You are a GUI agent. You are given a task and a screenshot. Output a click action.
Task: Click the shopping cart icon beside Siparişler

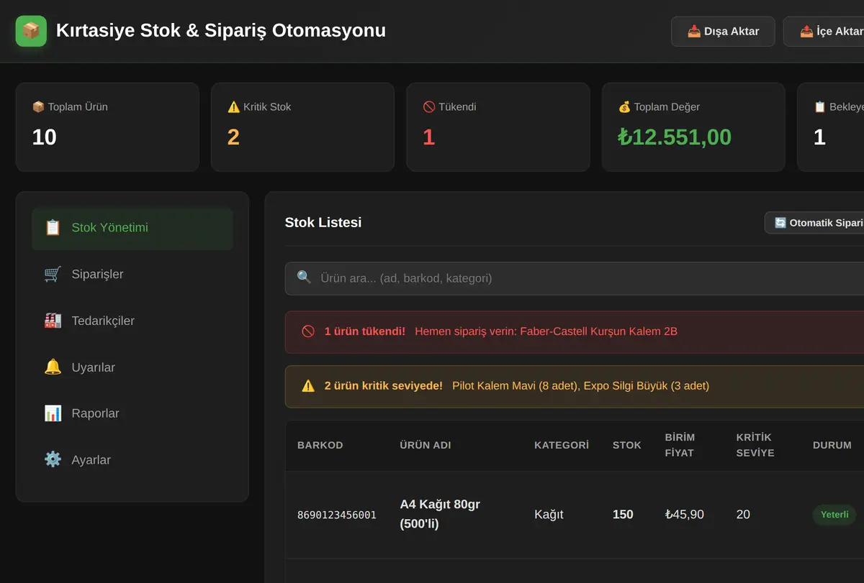[53, 274]
